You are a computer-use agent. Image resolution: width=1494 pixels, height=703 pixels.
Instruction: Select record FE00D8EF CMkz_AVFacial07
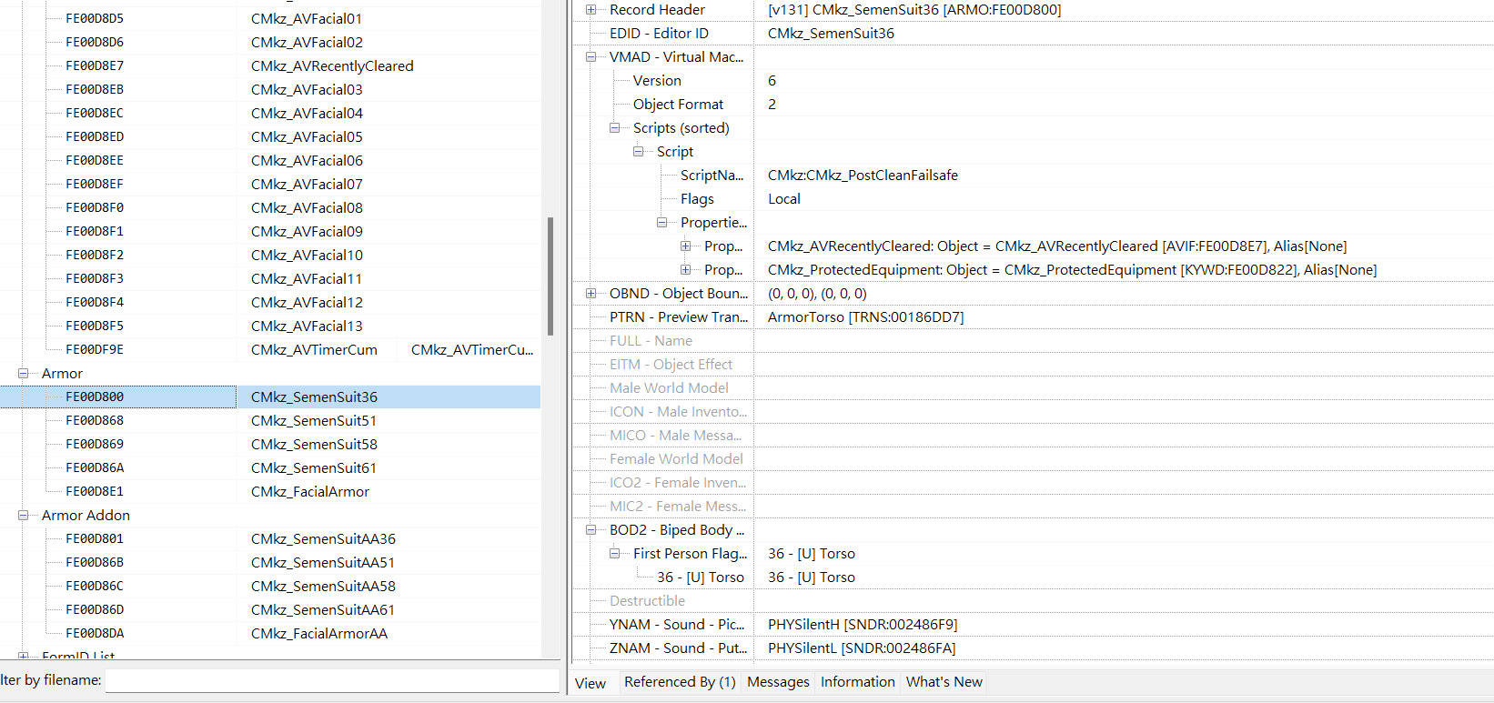[x=270, y=185]
